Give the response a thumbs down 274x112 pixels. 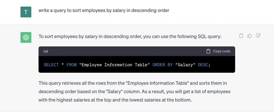click(258, 36)
